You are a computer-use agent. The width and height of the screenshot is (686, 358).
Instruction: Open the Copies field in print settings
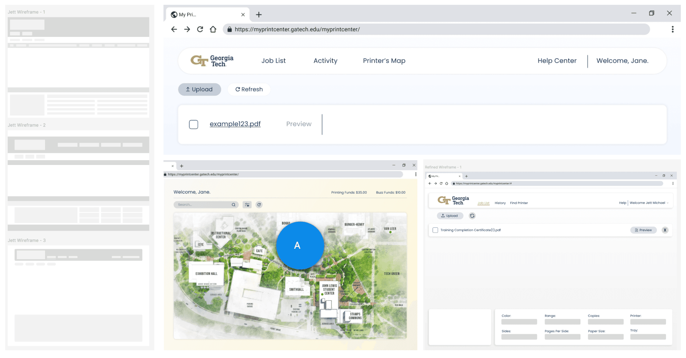point(606,322)
